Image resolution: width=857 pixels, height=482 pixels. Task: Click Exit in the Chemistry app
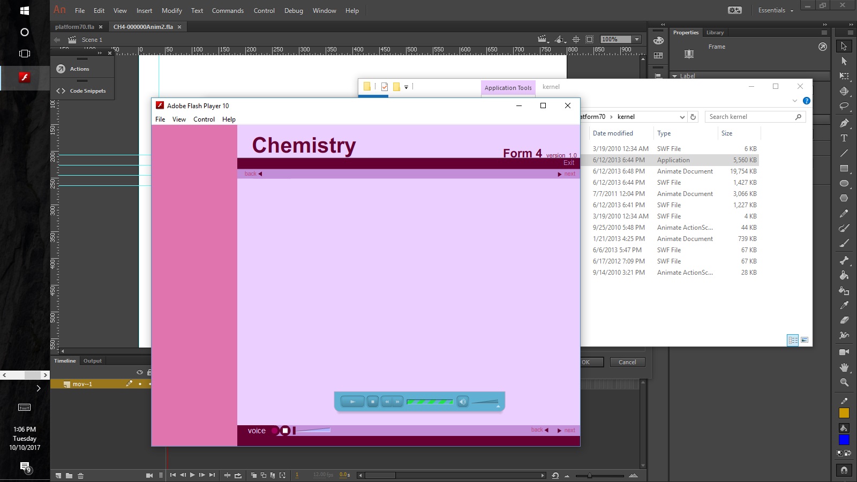[569, 163]
